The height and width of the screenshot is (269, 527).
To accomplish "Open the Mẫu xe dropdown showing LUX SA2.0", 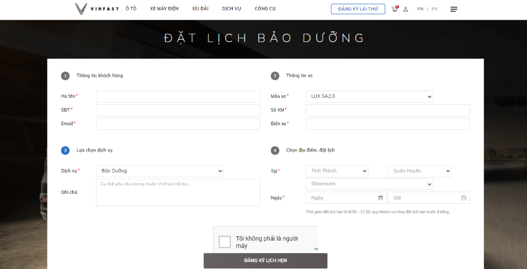I will click(x=369, y=96).
